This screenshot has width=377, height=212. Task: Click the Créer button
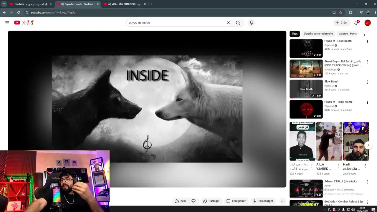pos(341,23)
